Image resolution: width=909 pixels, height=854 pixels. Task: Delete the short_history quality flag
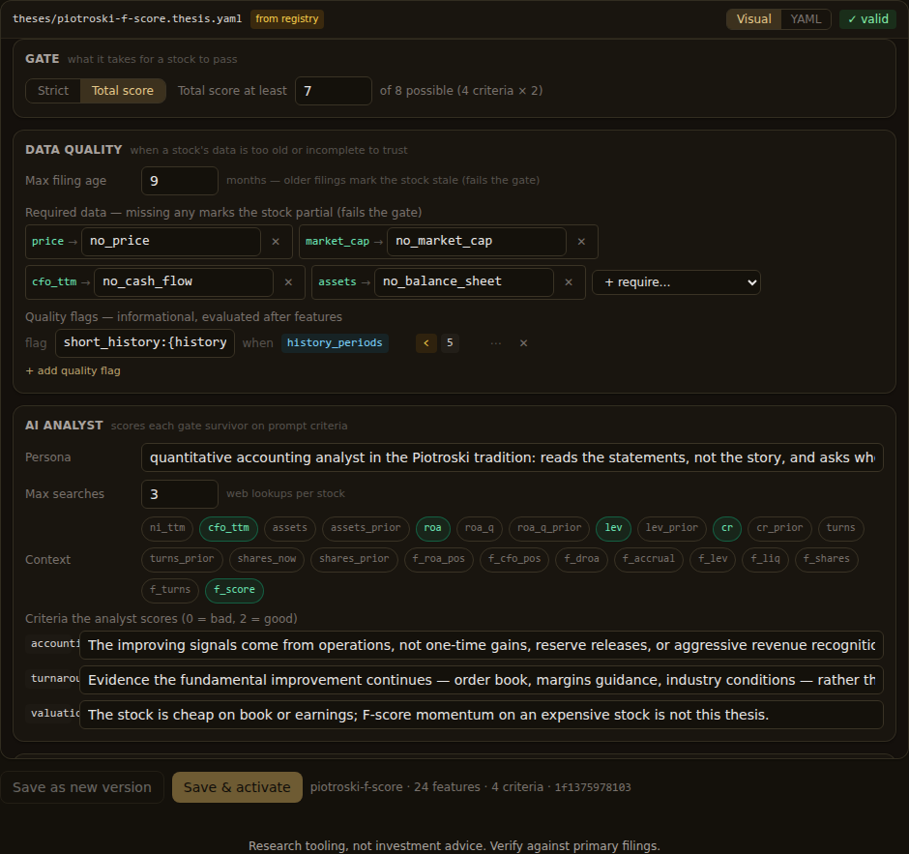(523, 342)
